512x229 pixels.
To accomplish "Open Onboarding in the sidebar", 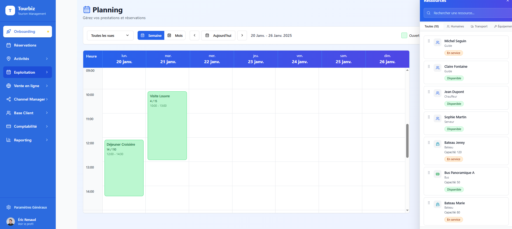I will click(27, 31).
